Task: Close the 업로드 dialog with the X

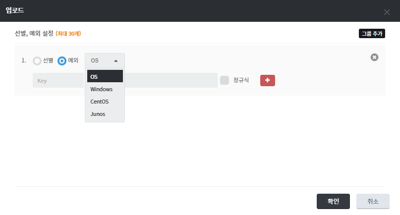Action: 387,12
